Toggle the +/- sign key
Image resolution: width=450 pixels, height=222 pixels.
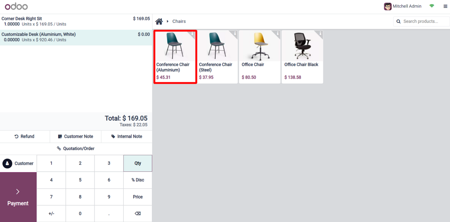coord(51,214)
